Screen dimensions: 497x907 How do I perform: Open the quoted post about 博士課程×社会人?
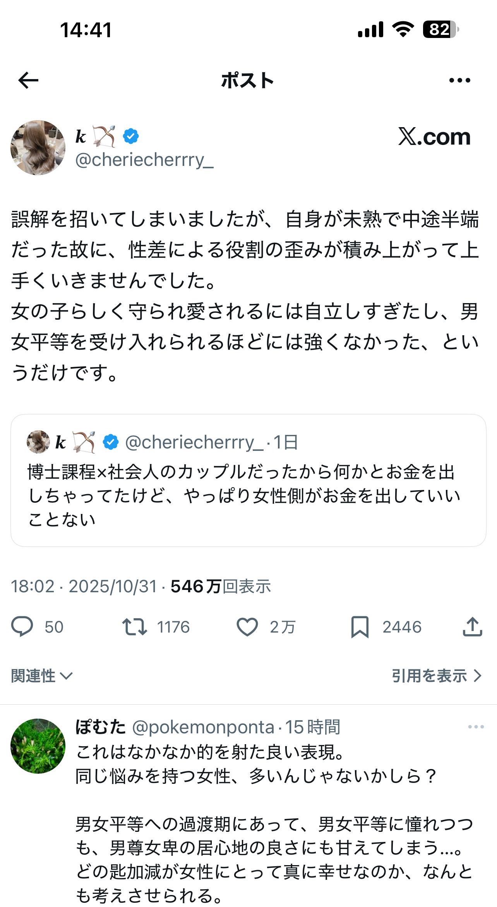(248, 495)
